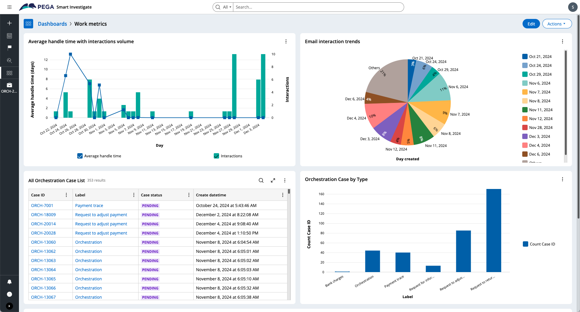
Task: Toggle the Average handle time series checkbox
Action: [x=80, y=156]
